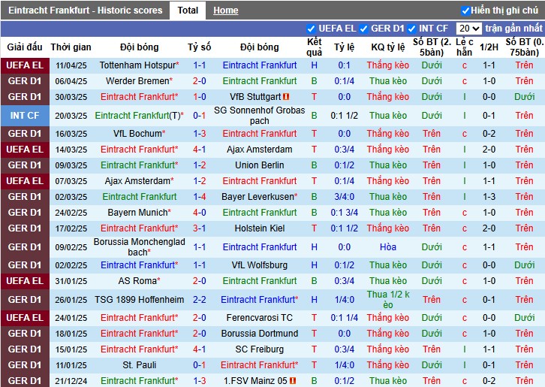Uncheck the GER D1 filter checkbox
This screenshot has height=387, width=545.
click(363, 29)
